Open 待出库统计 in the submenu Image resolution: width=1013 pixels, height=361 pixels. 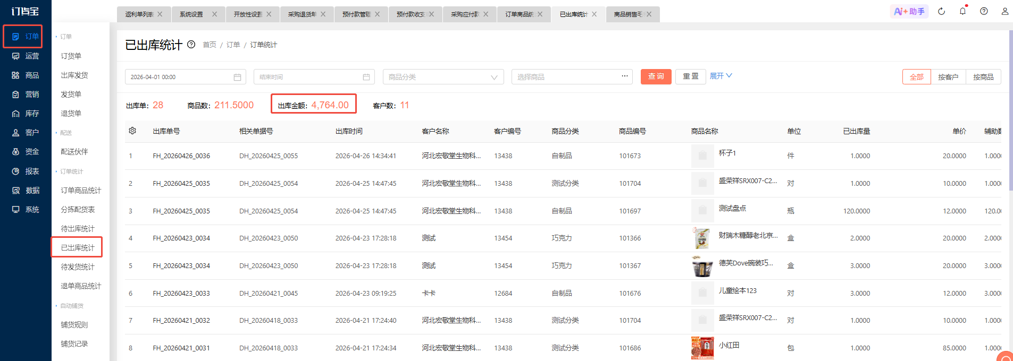point(78,229)
